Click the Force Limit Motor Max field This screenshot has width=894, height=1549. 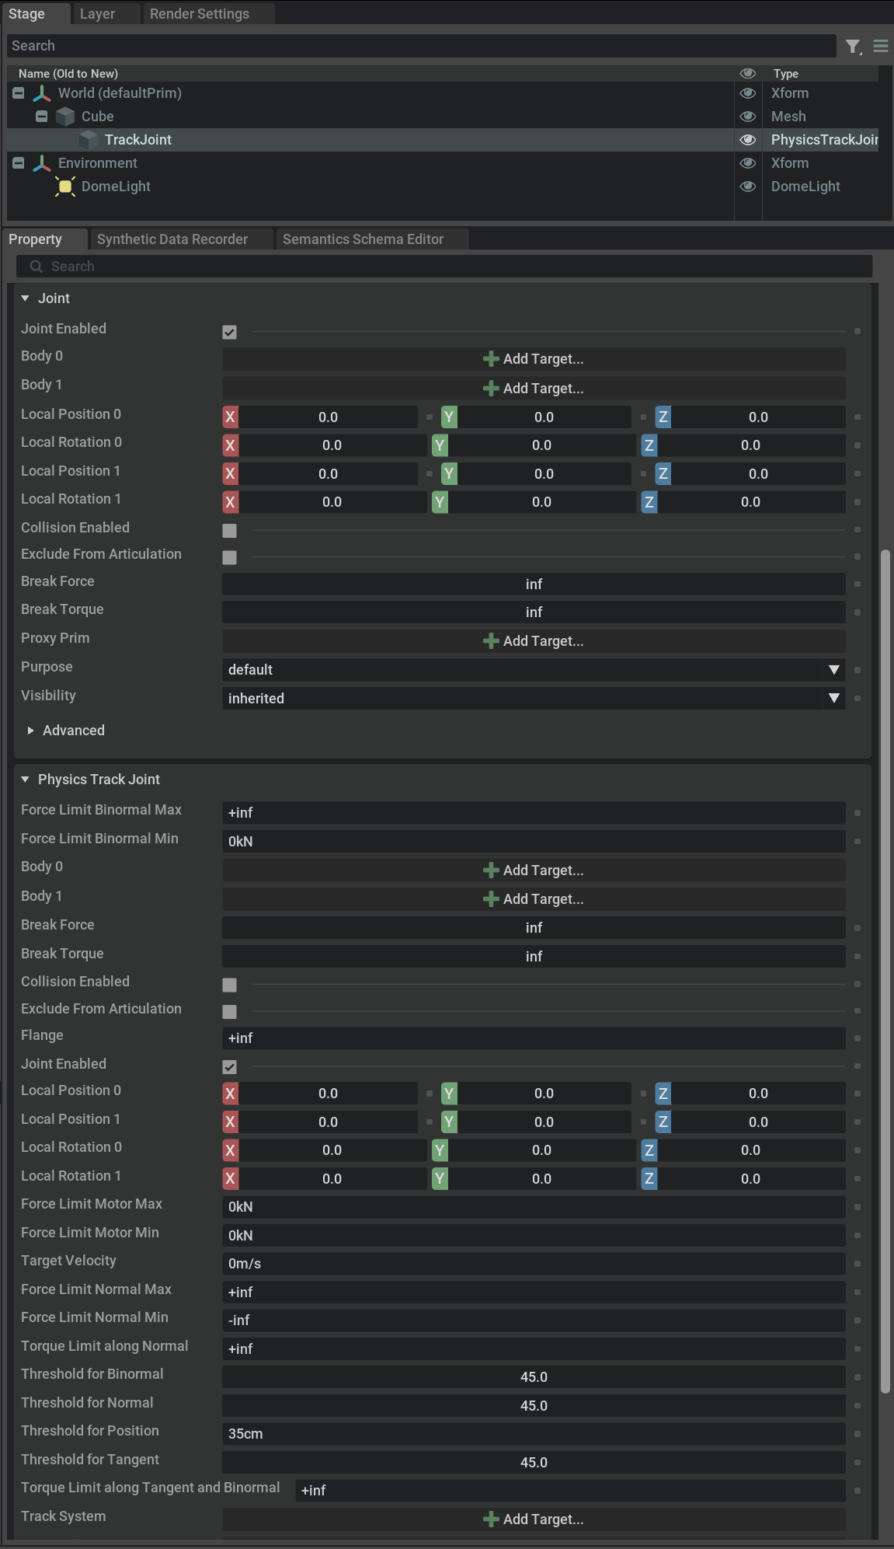(534, 1207)
